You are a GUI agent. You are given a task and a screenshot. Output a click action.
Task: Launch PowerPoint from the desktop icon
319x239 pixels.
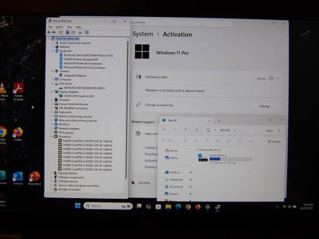coord(35,176)
